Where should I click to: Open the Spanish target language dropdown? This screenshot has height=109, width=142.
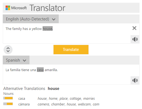[x=16, y=60]
